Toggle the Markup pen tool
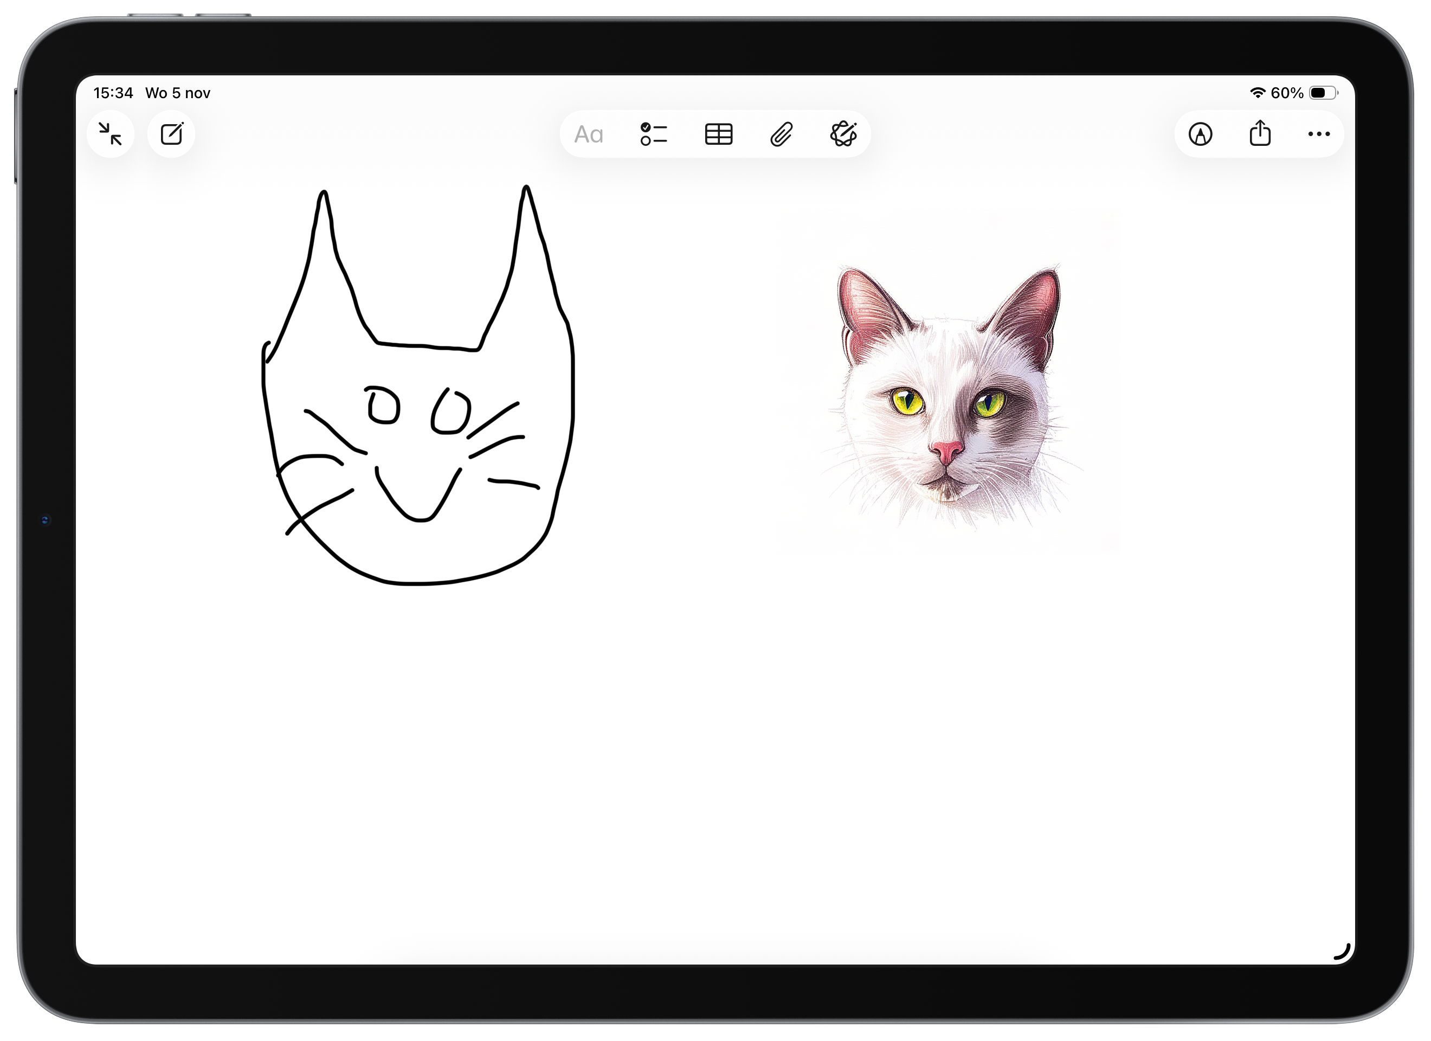1431x1041 pixels. pos(1200,134)
